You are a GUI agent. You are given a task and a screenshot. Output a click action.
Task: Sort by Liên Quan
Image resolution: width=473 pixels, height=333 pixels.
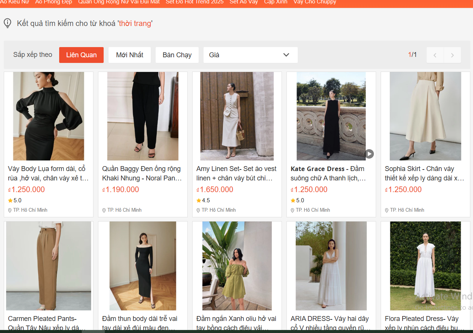pos(81,55)
